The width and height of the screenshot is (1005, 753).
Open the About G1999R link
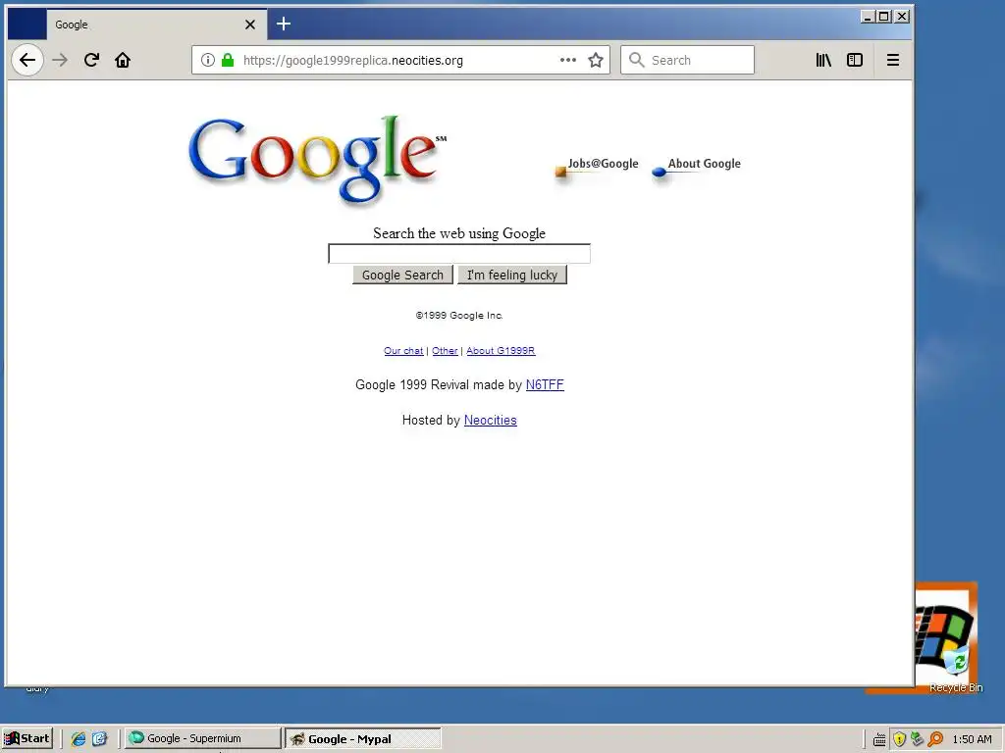pyautogui.click(x=501, y=351)
